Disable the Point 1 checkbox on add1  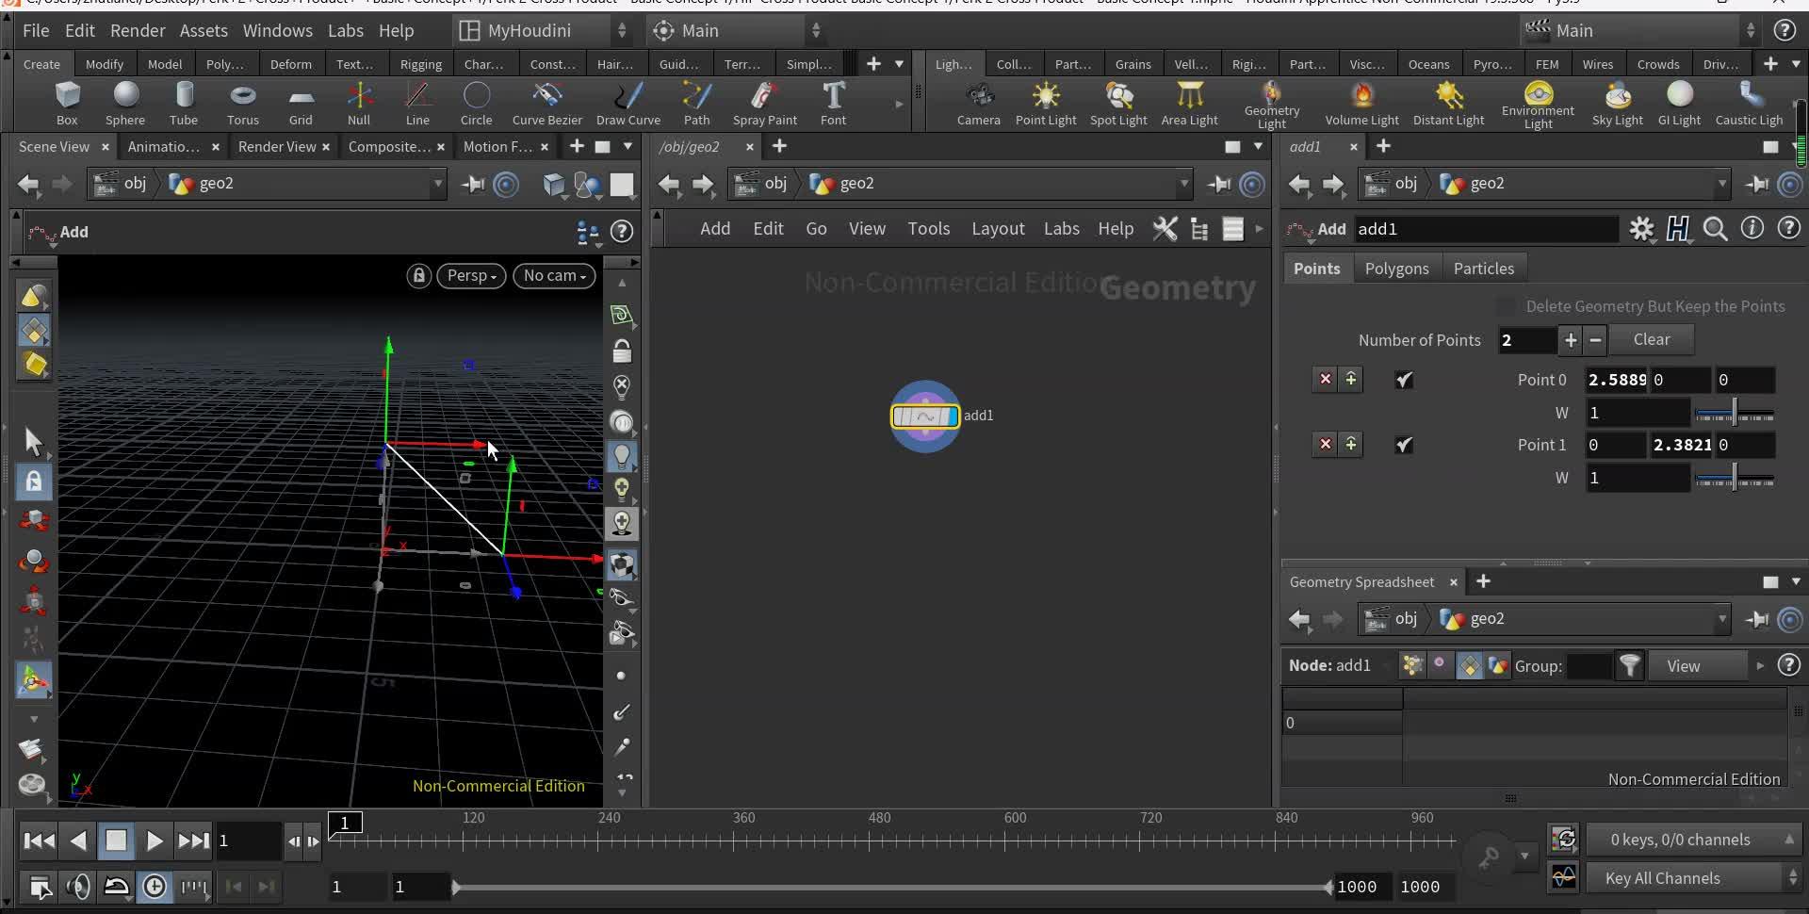1403,444
